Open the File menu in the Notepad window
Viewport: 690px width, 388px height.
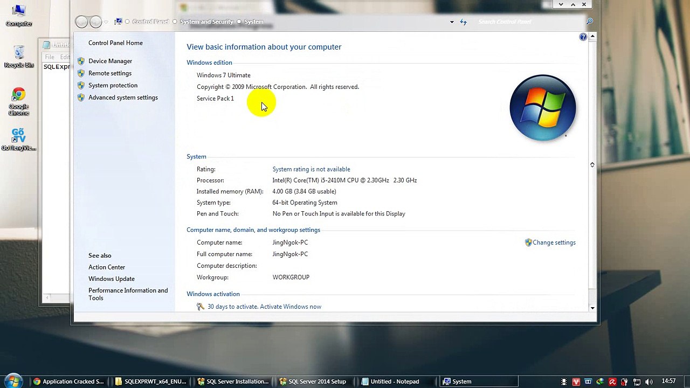[50, 57]
